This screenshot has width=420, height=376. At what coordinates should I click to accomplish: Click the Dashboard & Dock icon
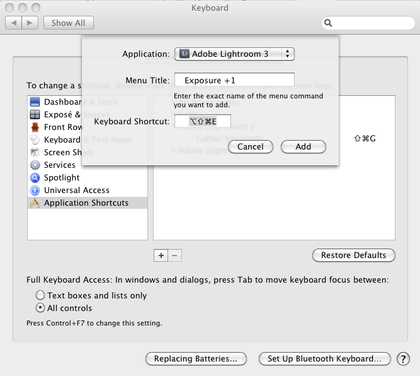click(35, 102)
